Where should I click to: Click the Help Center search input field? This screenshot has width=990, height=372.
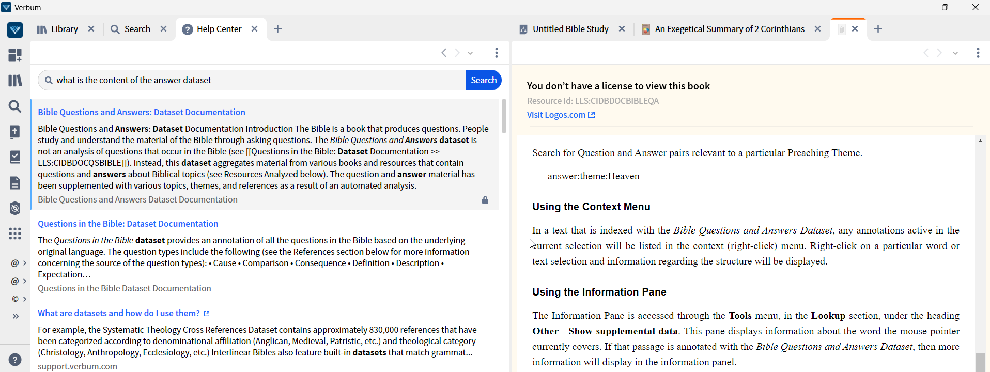(x=252, y=80)
